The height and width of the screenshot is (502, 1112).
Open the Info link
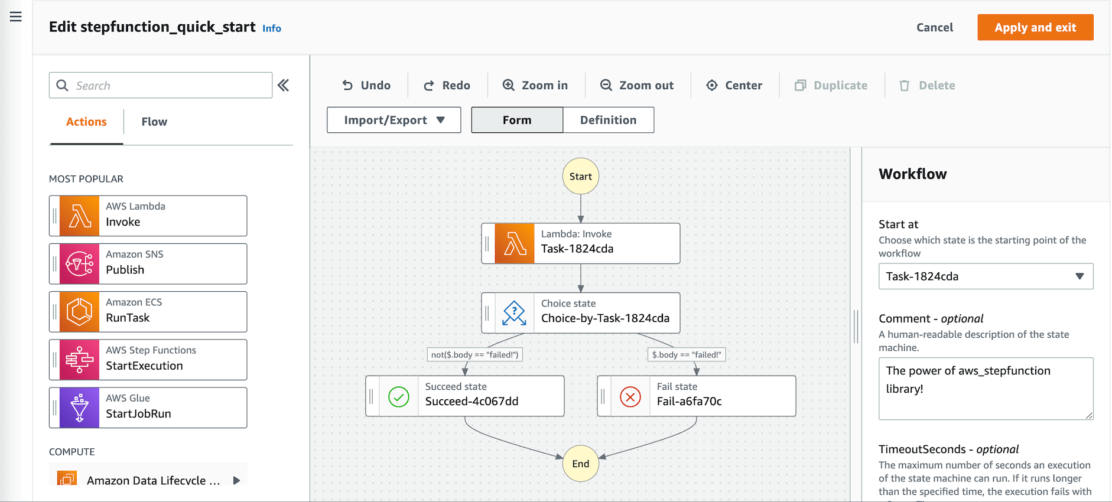pyautogui.click(x=272, y=28)
